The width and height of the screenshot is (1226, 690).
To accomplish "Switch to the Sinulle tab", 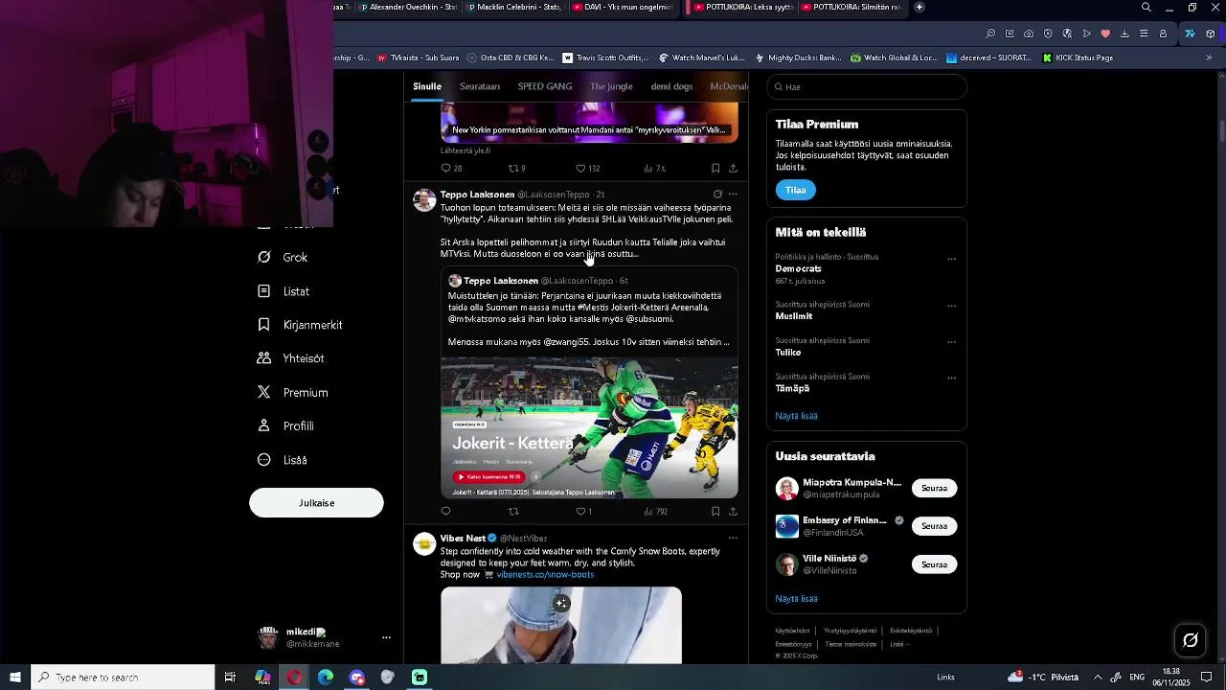I will (x=427, y=86).
